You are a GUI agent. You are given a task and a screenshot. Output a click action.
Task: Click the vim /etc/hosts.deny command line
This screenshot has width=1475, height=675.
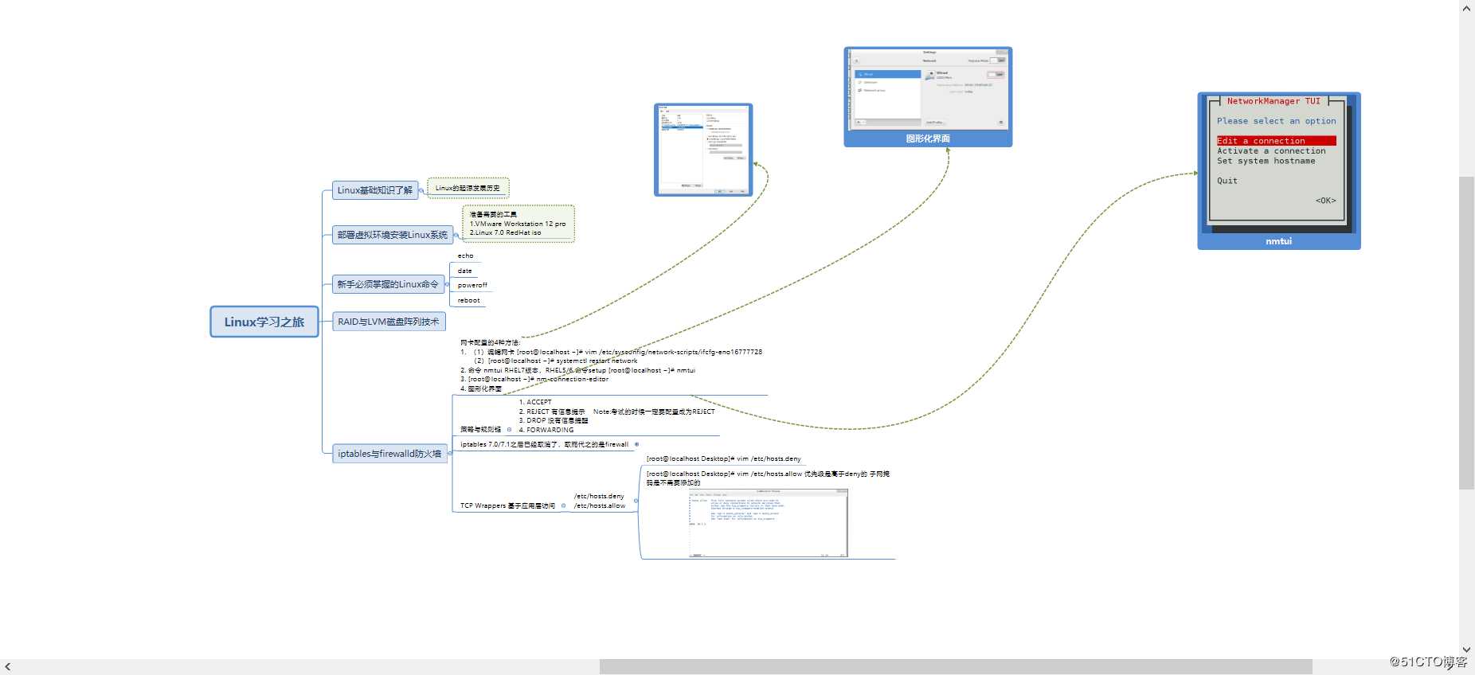pyautogui.click(x=724, y=458)
